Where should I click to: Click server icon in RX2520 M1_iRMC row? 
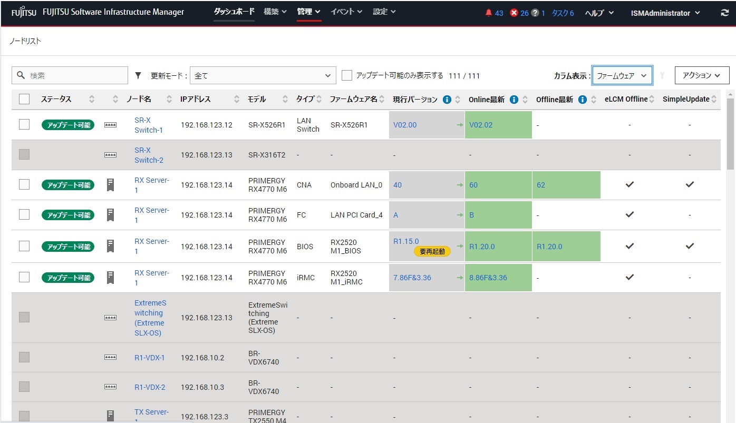[110, 278]
